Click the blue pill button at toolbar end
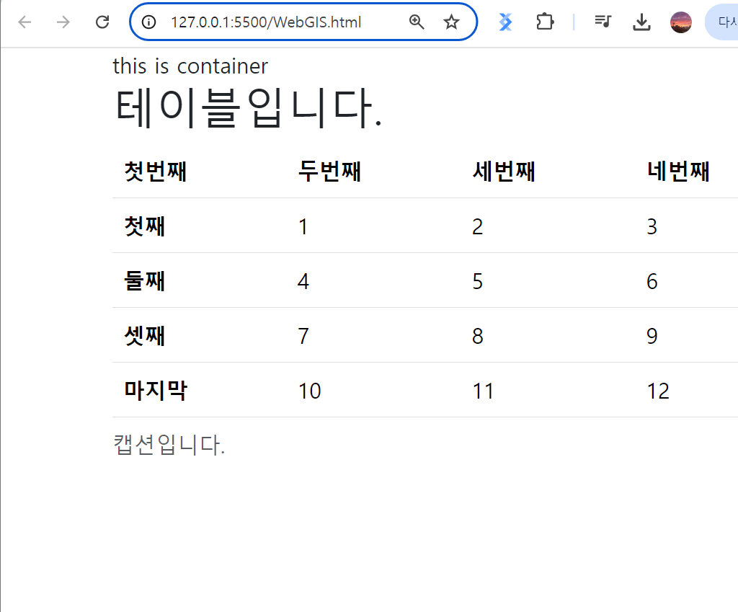This screenshot has width=738, height=612. tap(721, 22)
